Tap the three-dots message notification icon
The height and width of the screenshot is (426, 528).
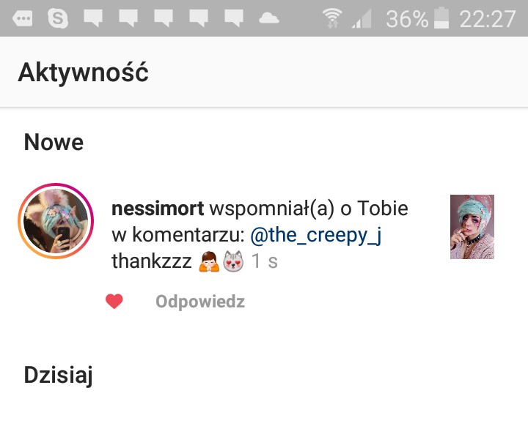[x=23, y=18]
